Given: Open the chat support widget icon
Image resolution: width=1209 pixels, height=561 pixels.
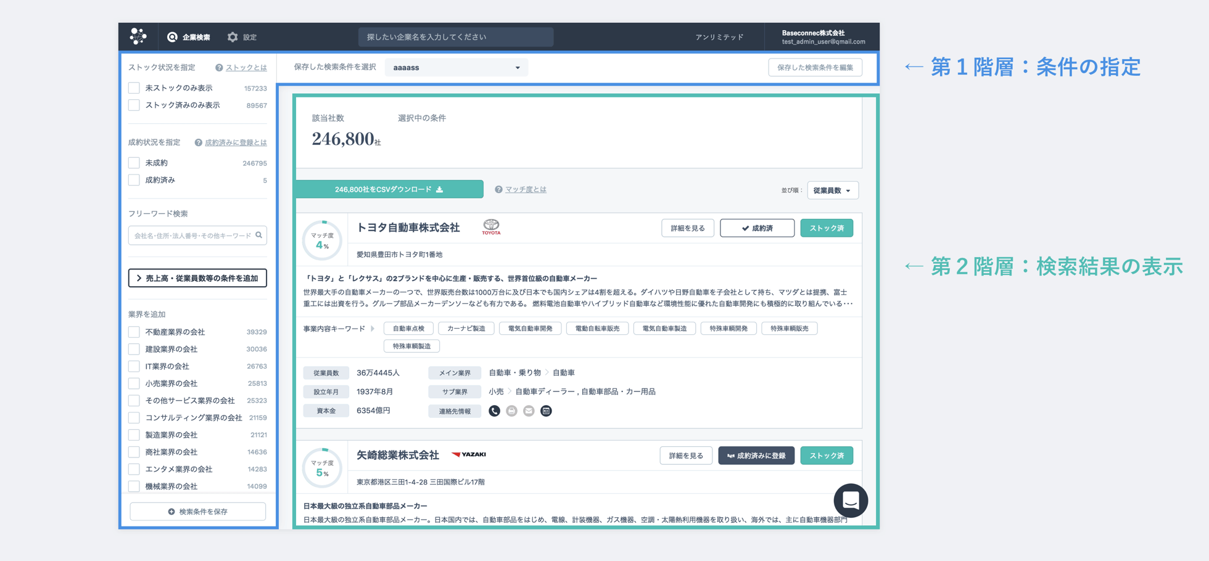Looking at the screenshot, I should [x=851, y=501].
